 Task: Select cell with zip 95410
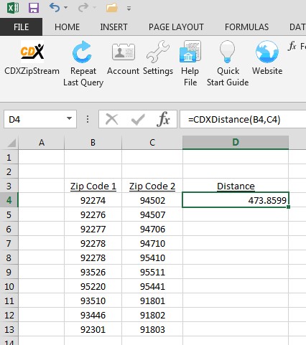click(152, 257)
